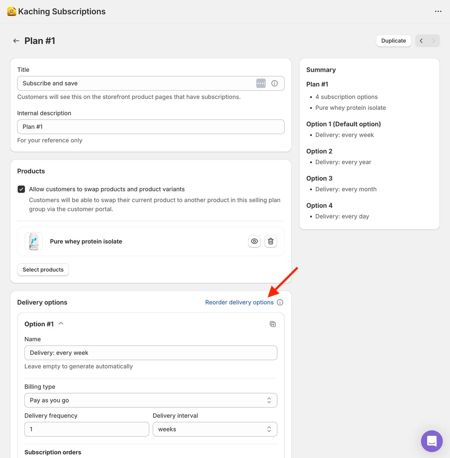Focus the Option #1 Name field
This screenshot has width=450, height=458.
click(x=151, y=353)
